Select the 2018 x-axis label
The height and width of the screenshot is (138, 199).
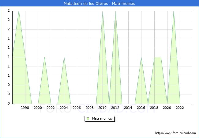(x=154, y=108)
